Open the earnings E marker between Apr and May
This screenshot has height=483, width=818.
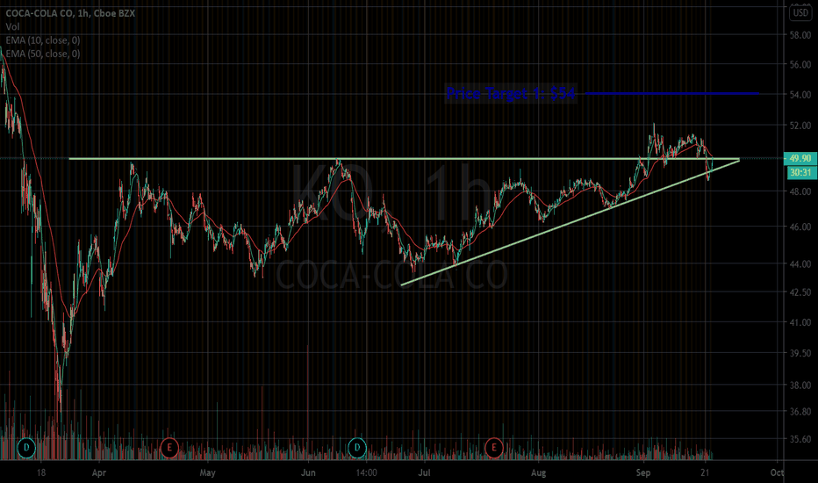[x=169, y=448]
